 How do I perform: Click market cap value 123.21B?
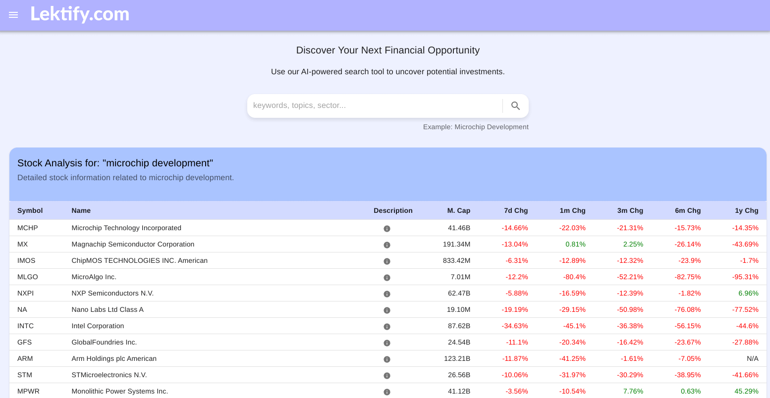tap(457, 358)
